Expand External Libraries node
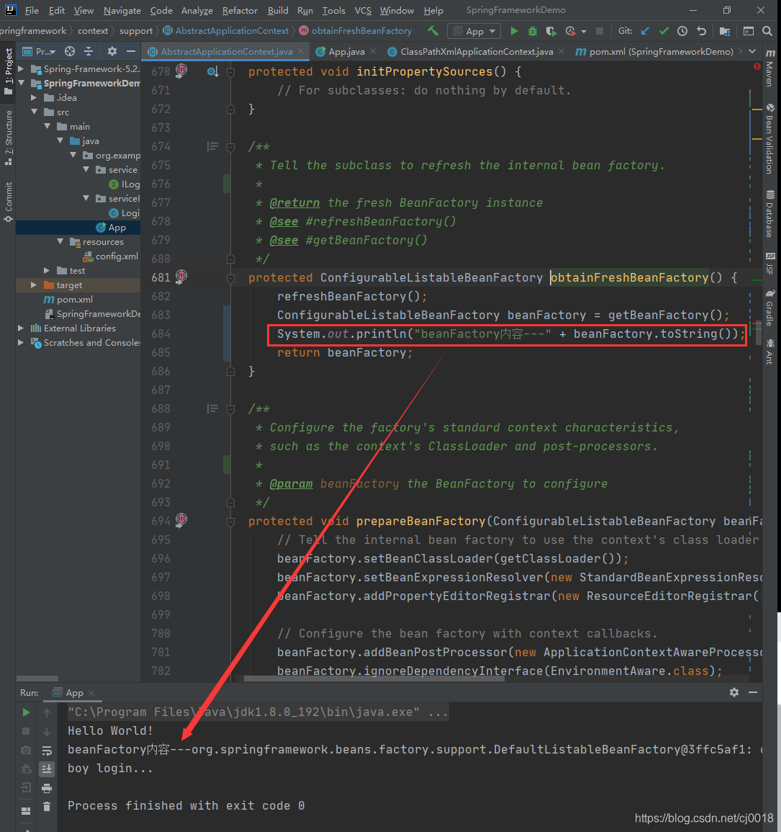This screenshot has width=781, height=832. point(21,328)
